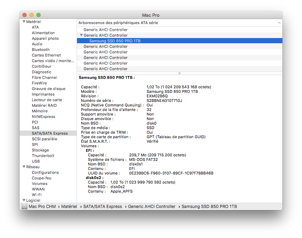Collapse the Logiciel section triangle
This screenshot has height=238, width=302.
[x=24, y=200]
